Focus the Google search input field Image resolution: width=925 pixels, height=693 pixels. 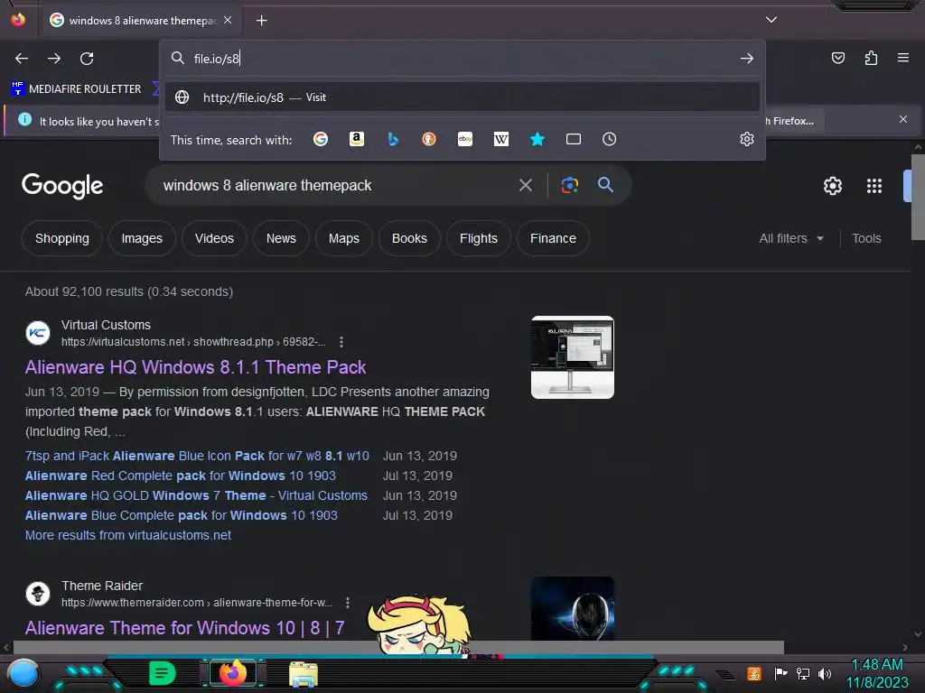(x=333, y=186)
